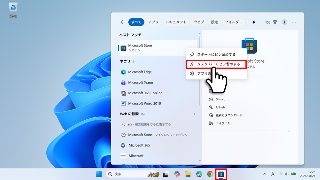Open the Minecraft web result

(x=158, y=156)
